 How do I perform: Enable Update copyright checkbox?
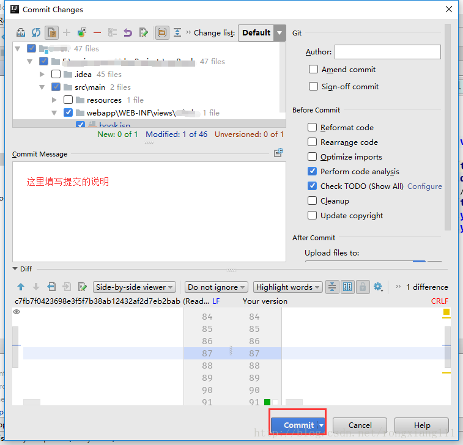[312, 215]
